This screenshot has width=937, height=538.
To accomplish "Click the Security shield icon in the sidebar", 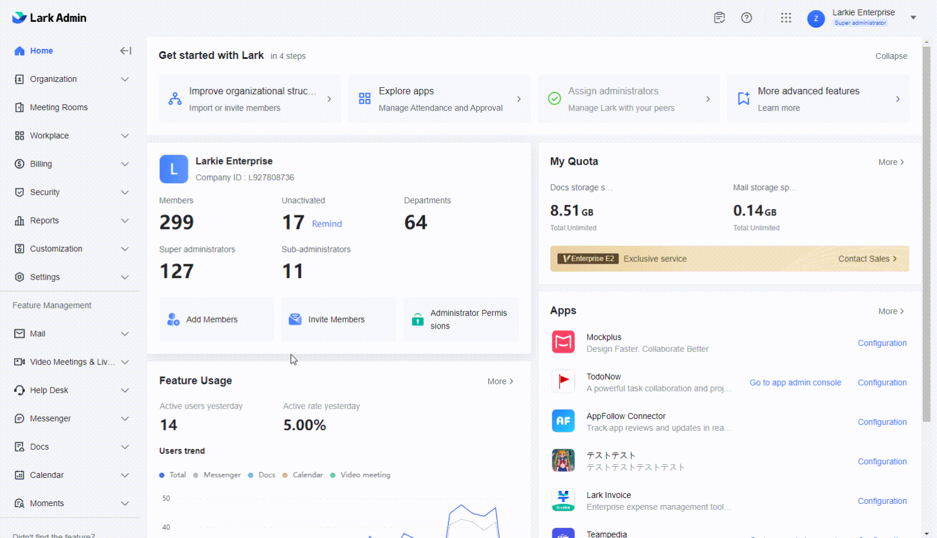I will coord(19,192).
